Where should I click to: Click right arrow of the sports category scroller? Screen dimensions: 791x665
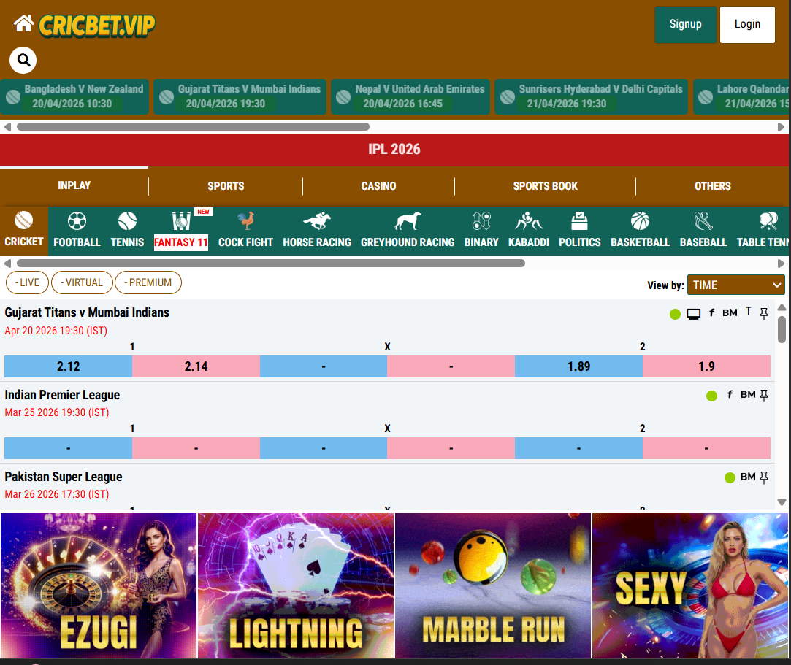pyautogui.click(x=781, y=264)
